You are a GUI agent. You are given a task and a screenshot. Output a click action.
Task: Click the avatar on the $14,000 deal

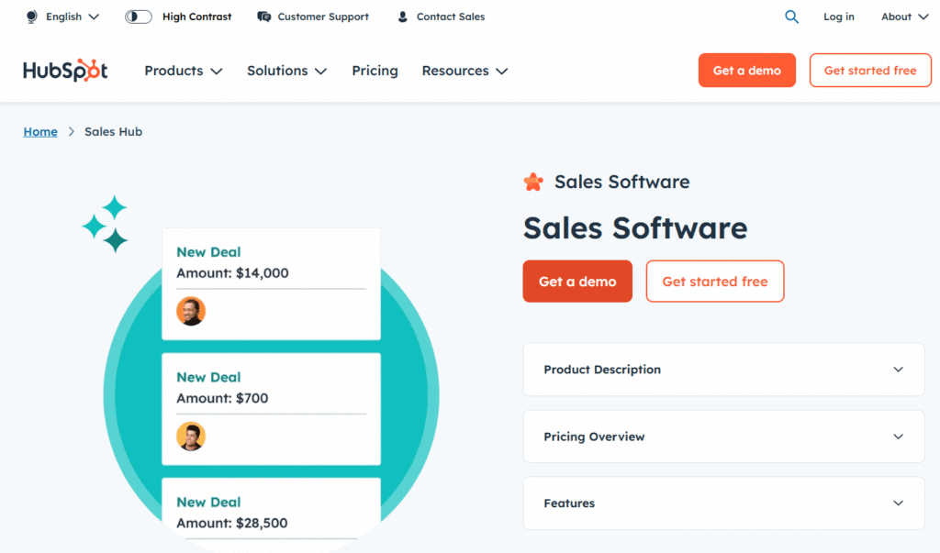click(191, 311)
